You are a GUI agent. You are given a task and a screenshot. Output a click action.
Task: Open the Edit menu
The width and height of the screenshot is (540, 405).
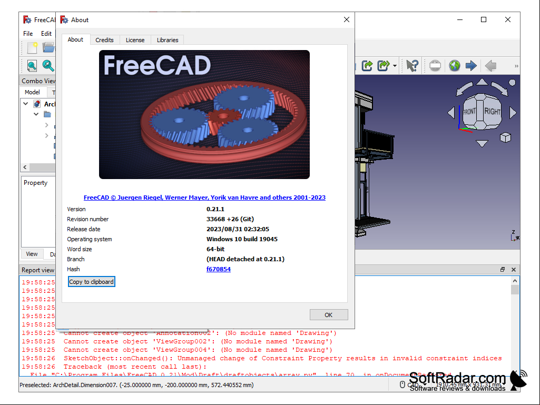[x=46, y=33]
